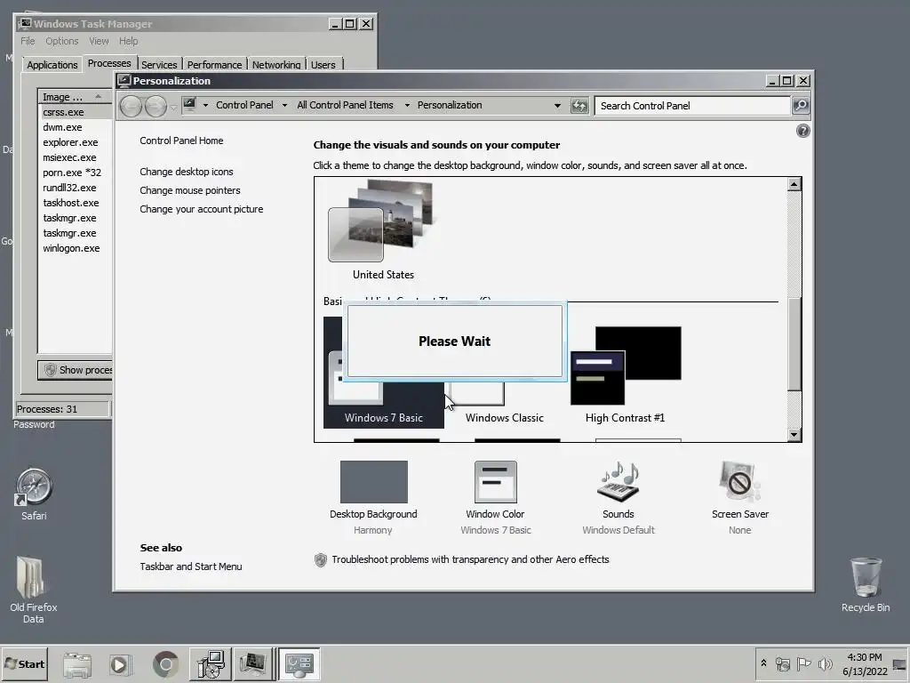This screenshot has height=683, width=910.
Task: Click the network tray icon
Action: point(783,663)
